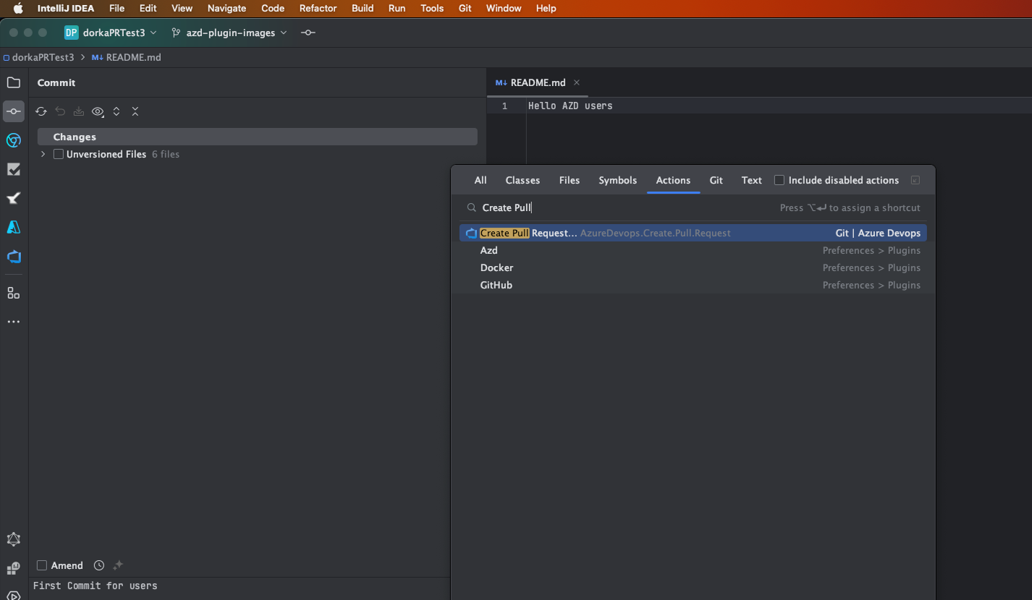Close the README.md editor tab
The image size is (1032, 600).
coord(577,82)
